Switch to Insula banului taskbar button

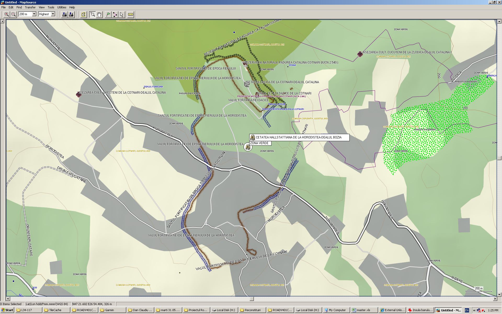(420, 310)
